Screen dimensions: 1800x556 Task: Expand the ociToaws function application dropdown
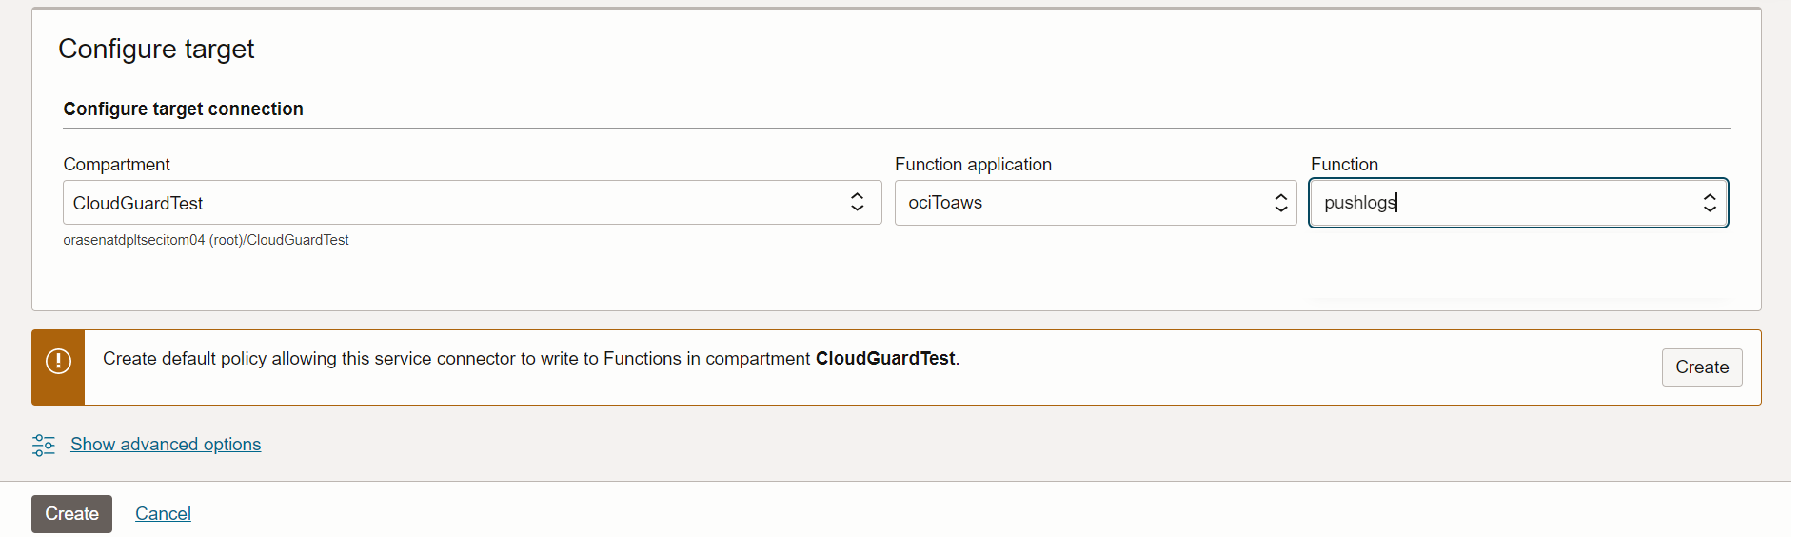pyautogui.click(x=1085, y=203)
